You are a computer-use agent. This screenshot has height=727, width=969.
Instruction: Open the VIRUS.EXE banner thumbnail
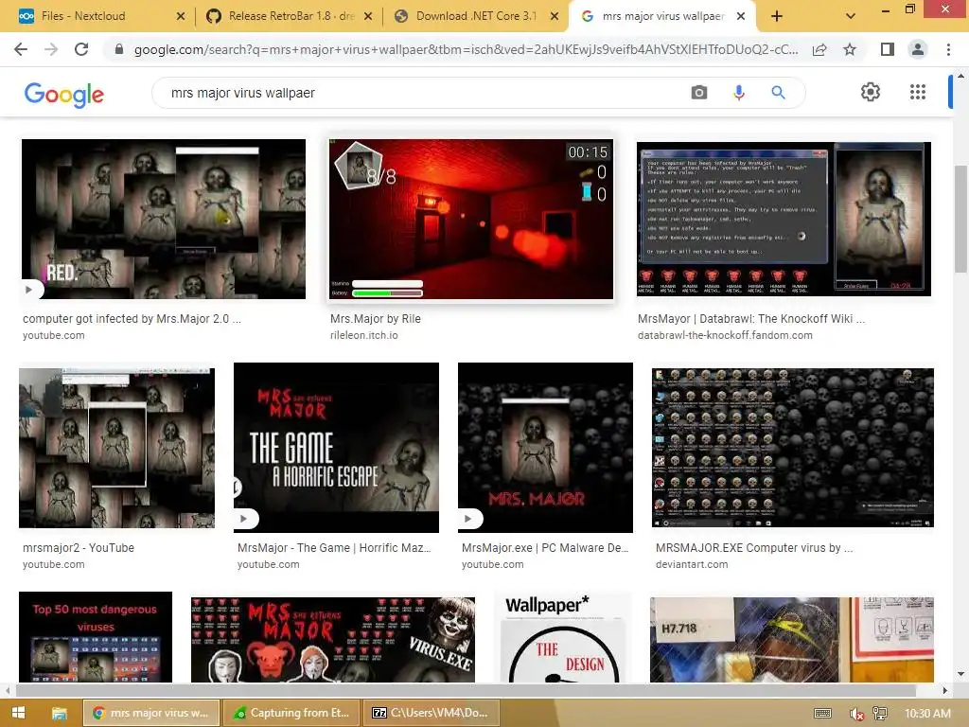tap(333, 639)
